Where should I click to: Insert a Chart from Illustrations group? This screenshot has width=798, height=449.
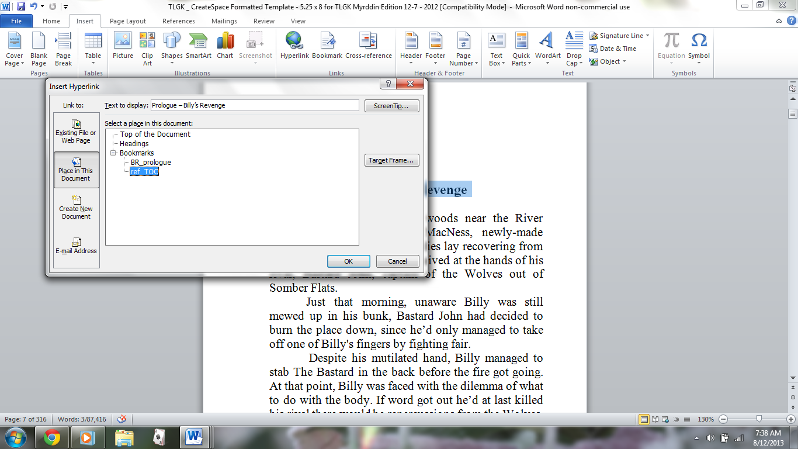[x=225, y=46]
